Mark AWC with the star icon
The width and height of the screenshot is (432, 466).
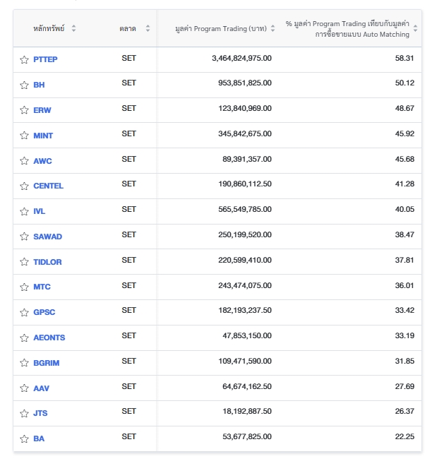coord(24,162)
